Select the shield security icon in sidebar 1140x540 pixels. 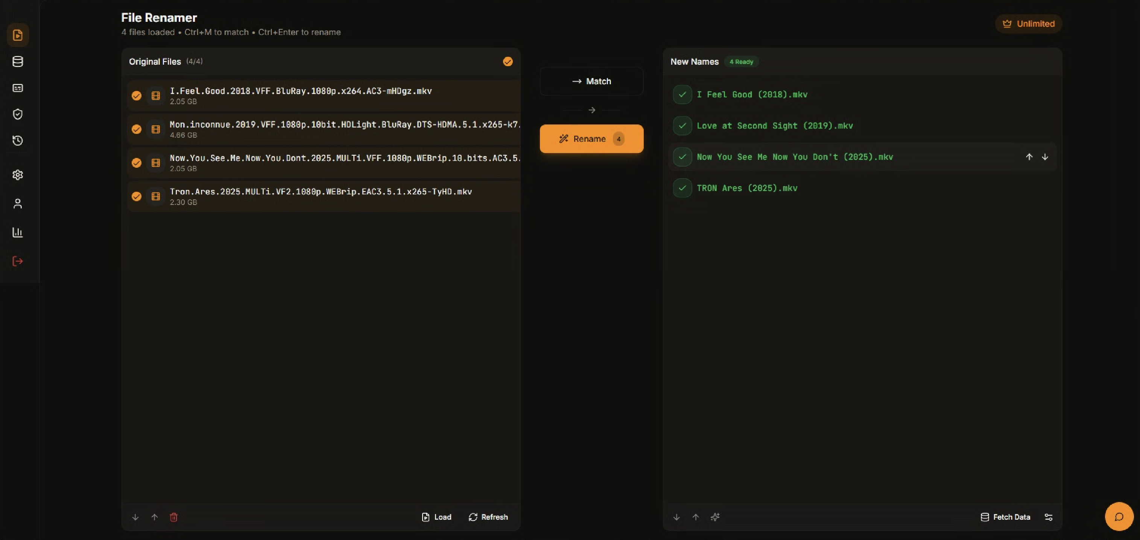coord(18,114)
